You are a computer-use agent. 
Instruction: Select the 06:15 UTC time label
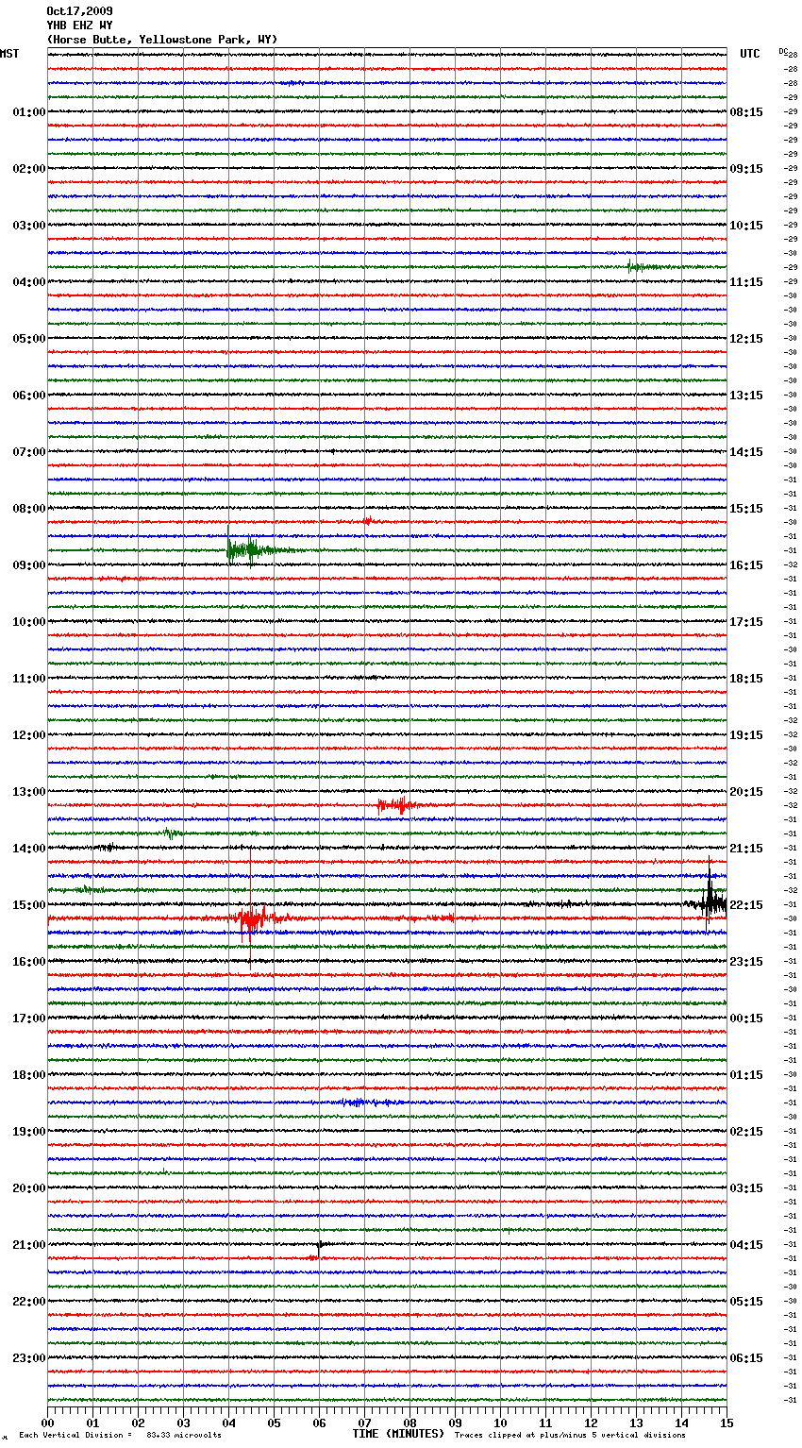coord(746,1358)
